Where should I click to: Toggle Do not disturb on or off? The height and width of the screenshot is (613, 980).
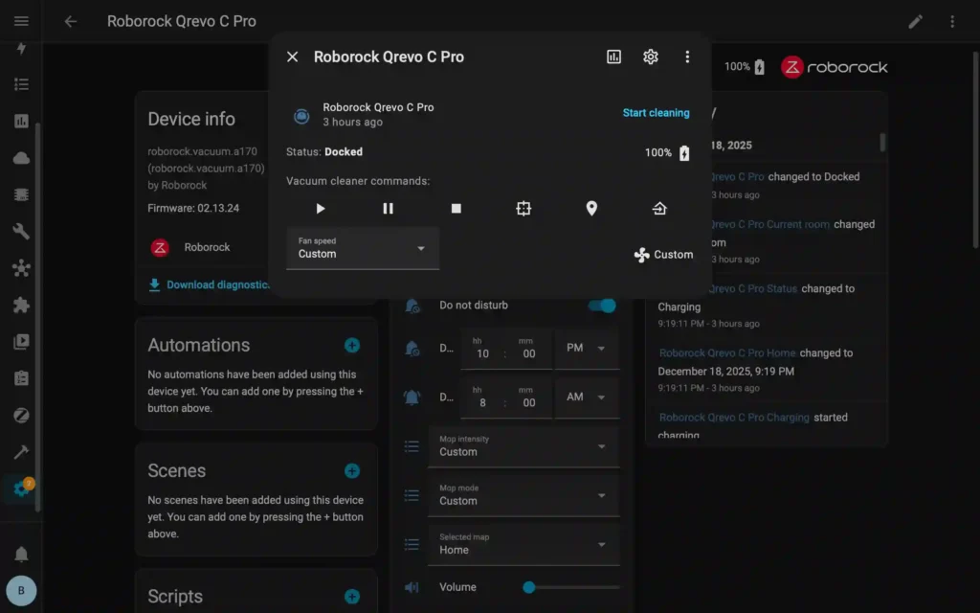(x=602, y=305)
